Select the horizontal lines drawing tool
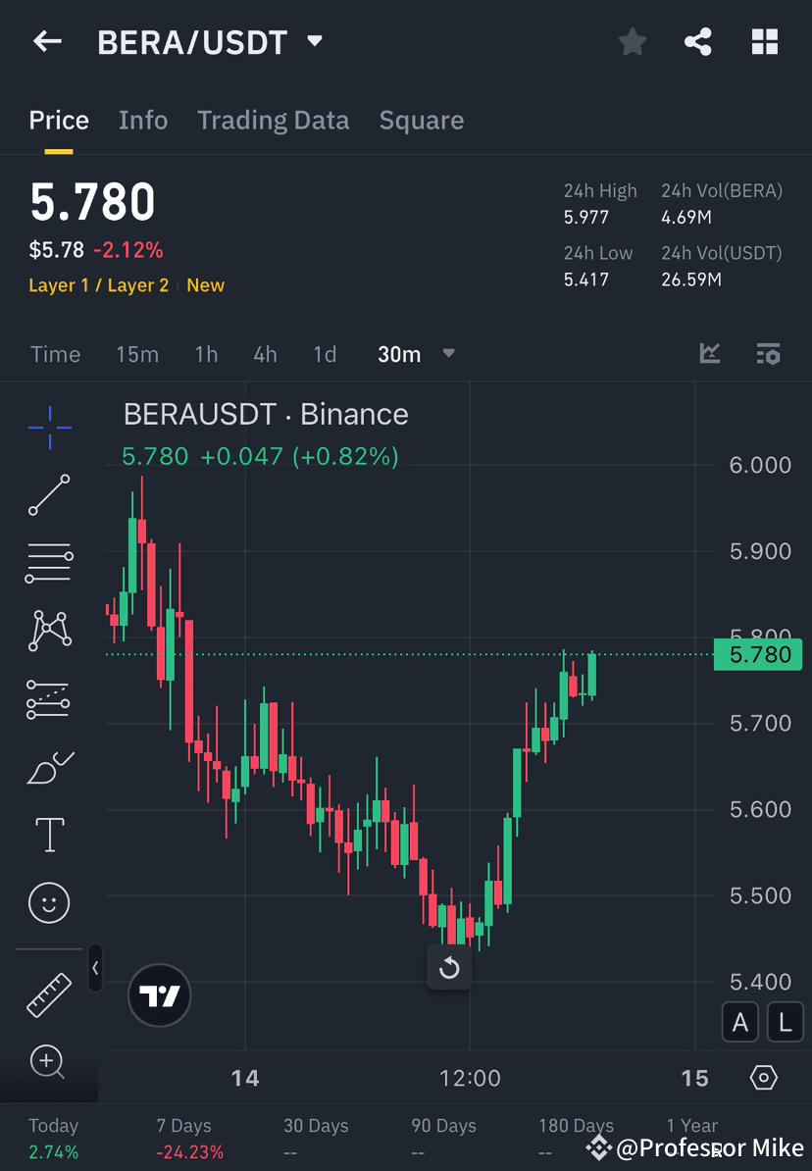 click(49, 563)
